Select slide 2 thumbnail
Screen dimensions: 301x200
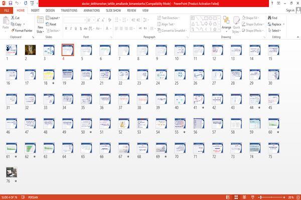click(30, 50)
